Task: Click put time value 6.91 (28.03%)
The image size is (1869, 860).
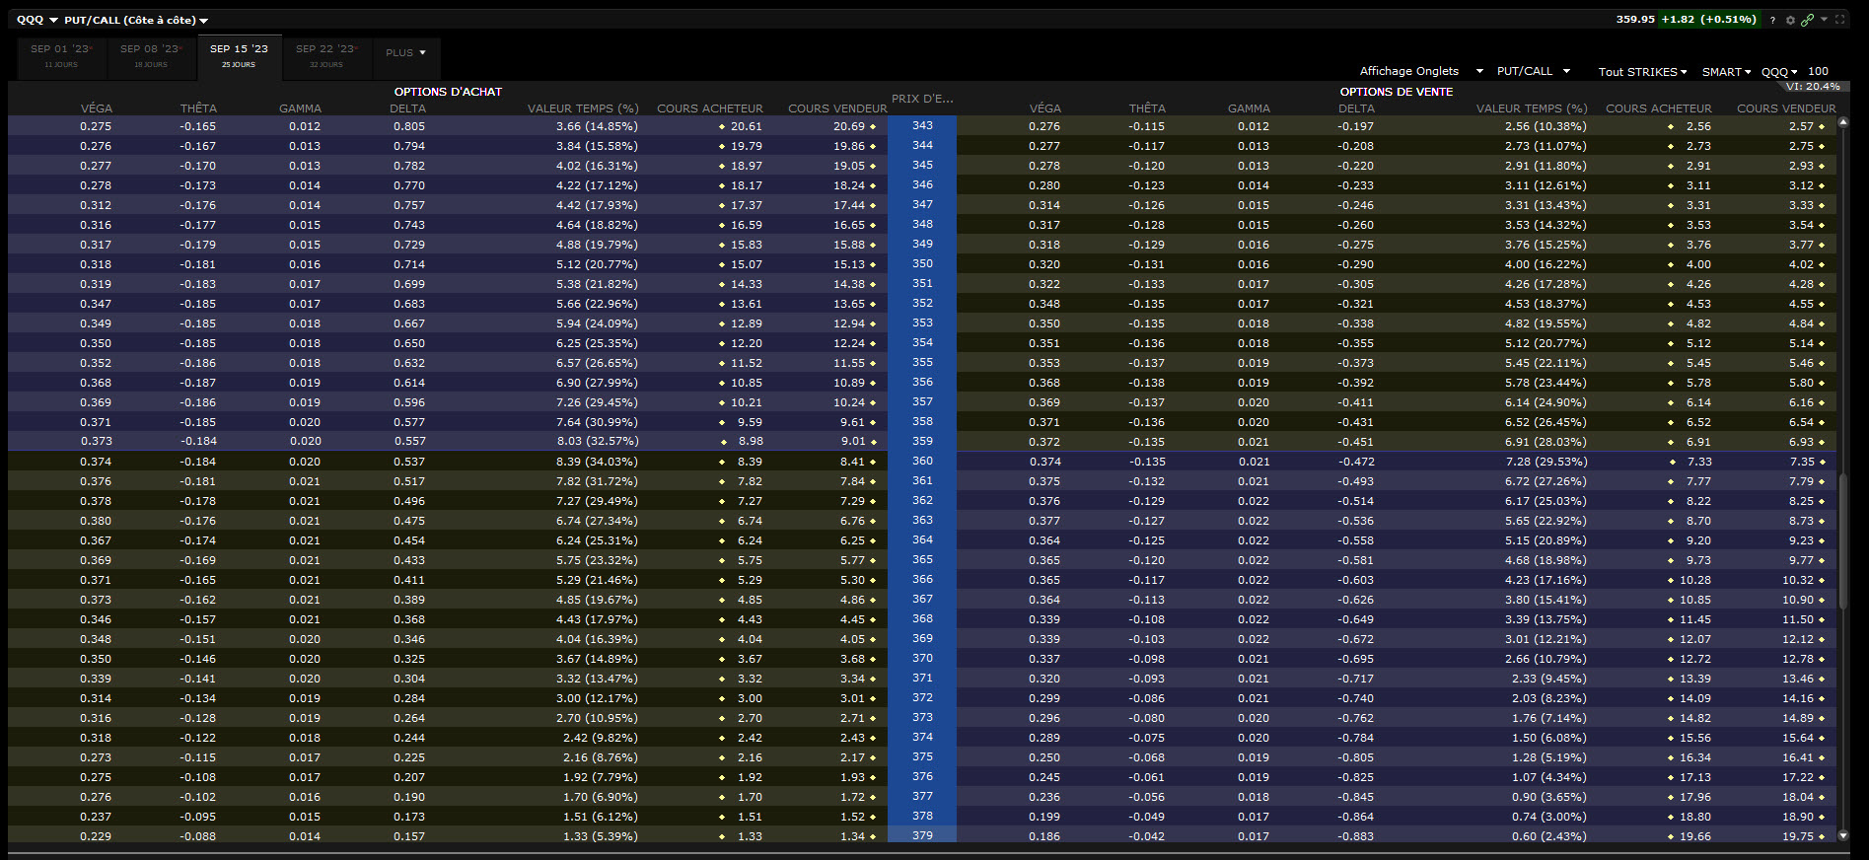Action: (1546, 442)
